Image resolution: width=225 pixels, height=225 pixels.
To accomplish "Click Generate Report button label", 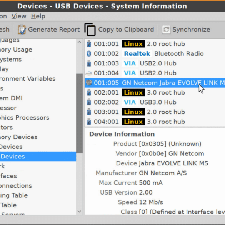I will click(54, 29).
